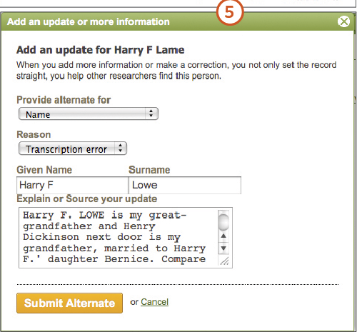This screenshot has height=332, width=357.
Task: Click the Submit Alternate button
Action: [x=69, y=303]
